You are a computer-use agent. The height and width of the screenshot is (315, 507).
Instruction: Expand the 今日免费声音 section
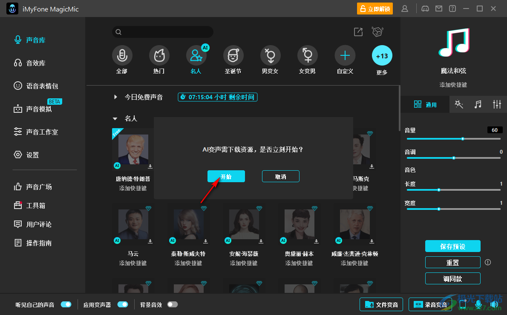(x=115, y=97)
